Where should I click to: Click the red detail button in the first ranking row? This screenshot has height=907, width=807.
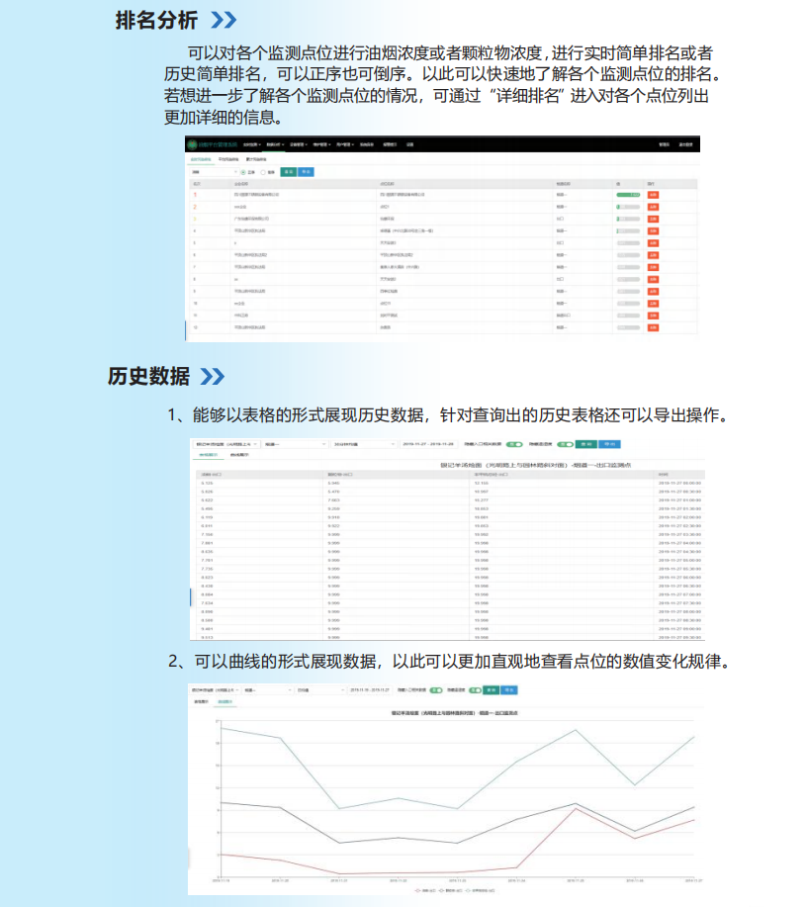coord(653,195)
